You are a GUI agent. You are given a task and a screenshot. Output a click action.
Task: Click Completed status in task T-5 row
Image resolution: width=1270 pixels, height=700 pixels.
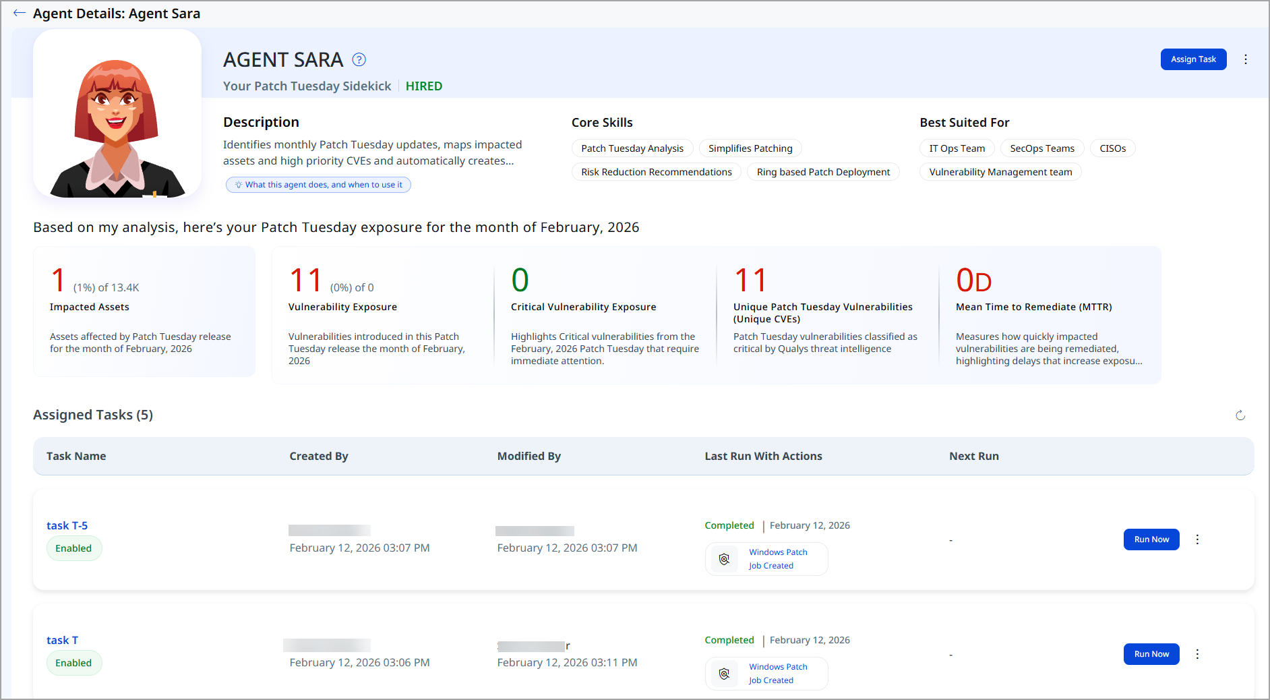point(729,525)
